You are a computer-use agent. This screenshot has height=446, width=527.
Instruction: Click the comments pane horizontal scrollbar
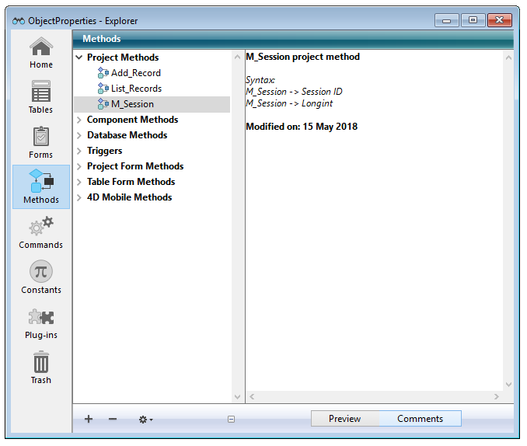tap(373, 397)
